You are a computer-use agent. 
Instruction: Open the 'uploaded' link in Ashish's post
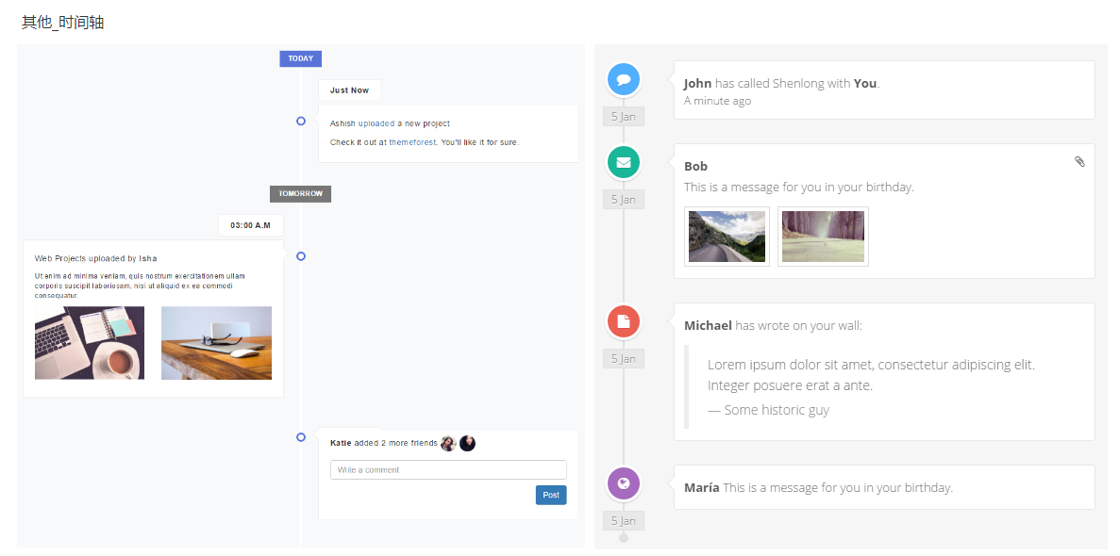[376, 123]
